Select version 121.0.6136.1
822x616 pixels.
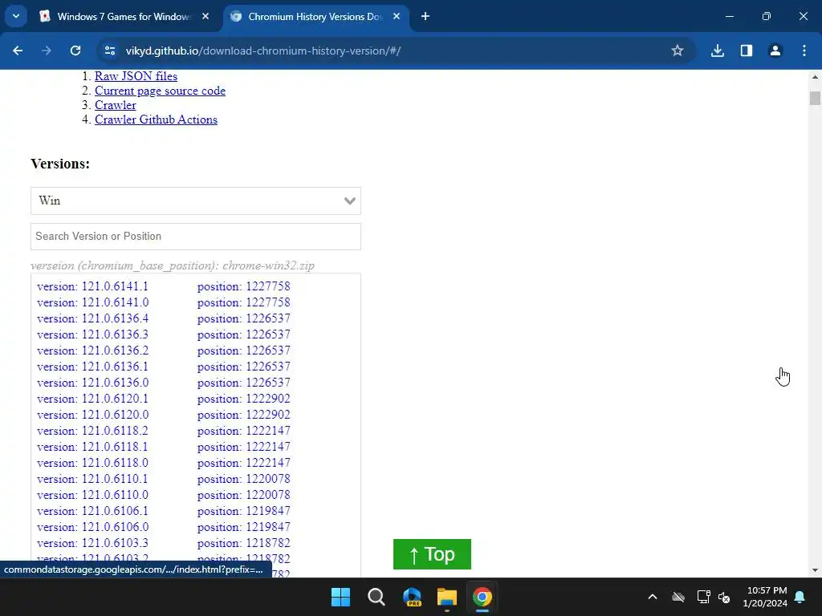[x=92, y=367]
